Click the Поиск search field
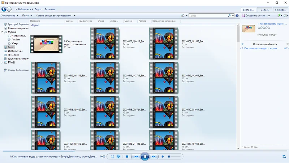This screenshot has height=163, width=289. [208, 16]
